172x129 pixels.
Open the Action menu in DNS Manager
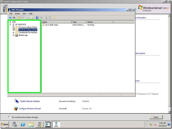[17, 14]
